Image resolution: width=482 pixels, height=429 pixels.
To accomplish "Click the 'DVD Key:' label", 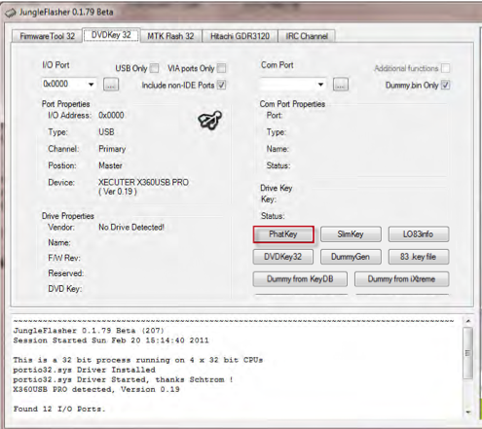I will (64, 289).
